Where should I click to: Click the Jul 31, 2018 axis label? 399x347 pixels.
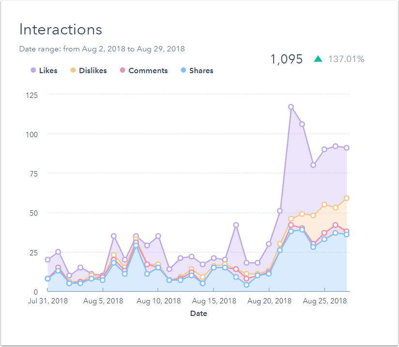pyautogui.click(x=47, y=301)
